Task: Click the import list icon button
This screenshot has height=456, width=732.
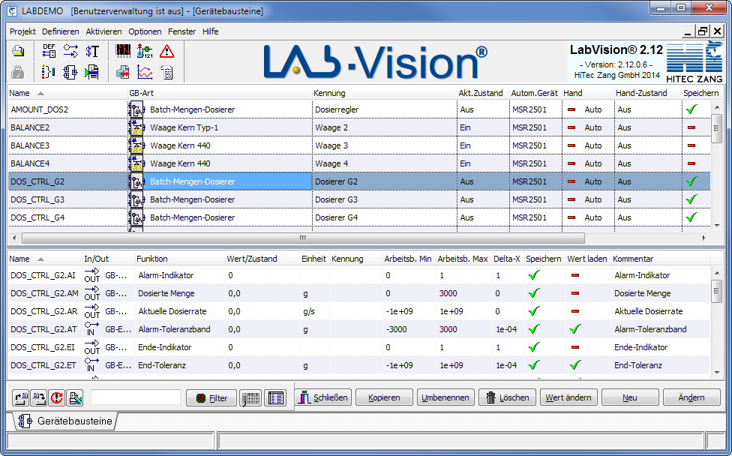Action: pos(39,397)
